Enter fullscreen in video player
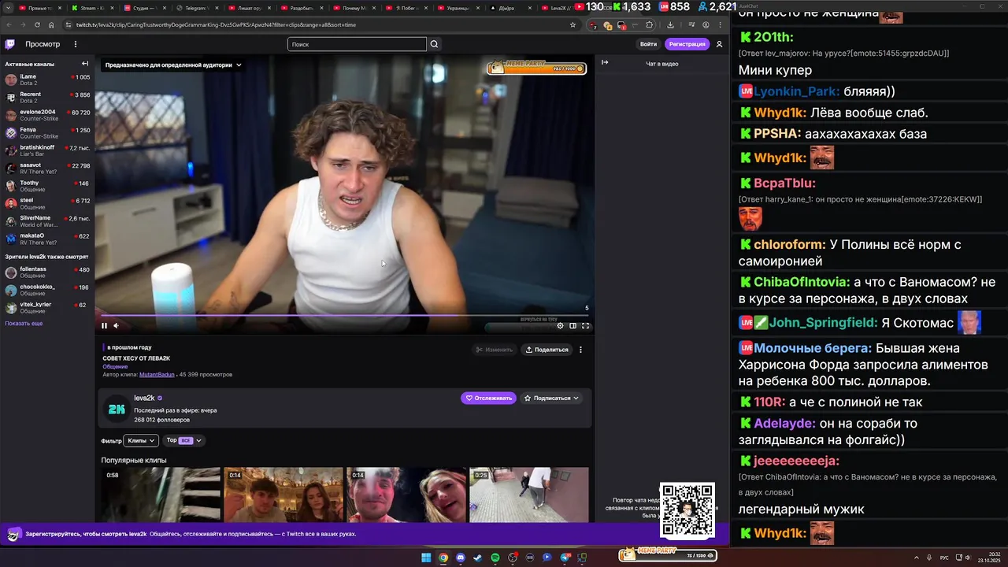1008x567 pixels. pyautogui.click(x=585, y=325)
